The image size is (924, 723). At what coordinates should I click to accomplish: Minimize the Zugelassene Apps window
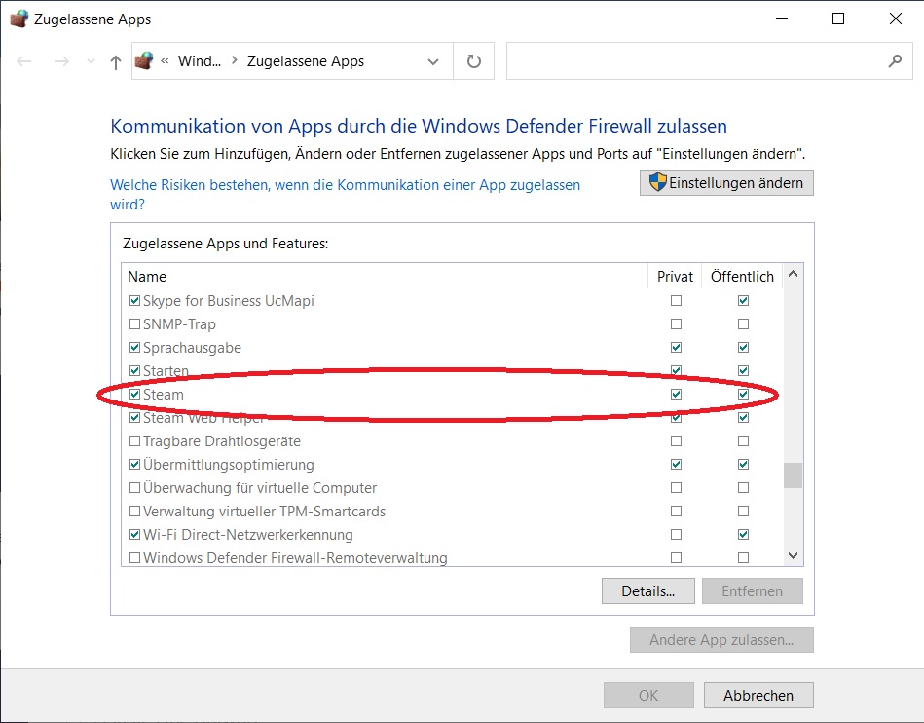[782, 19]
